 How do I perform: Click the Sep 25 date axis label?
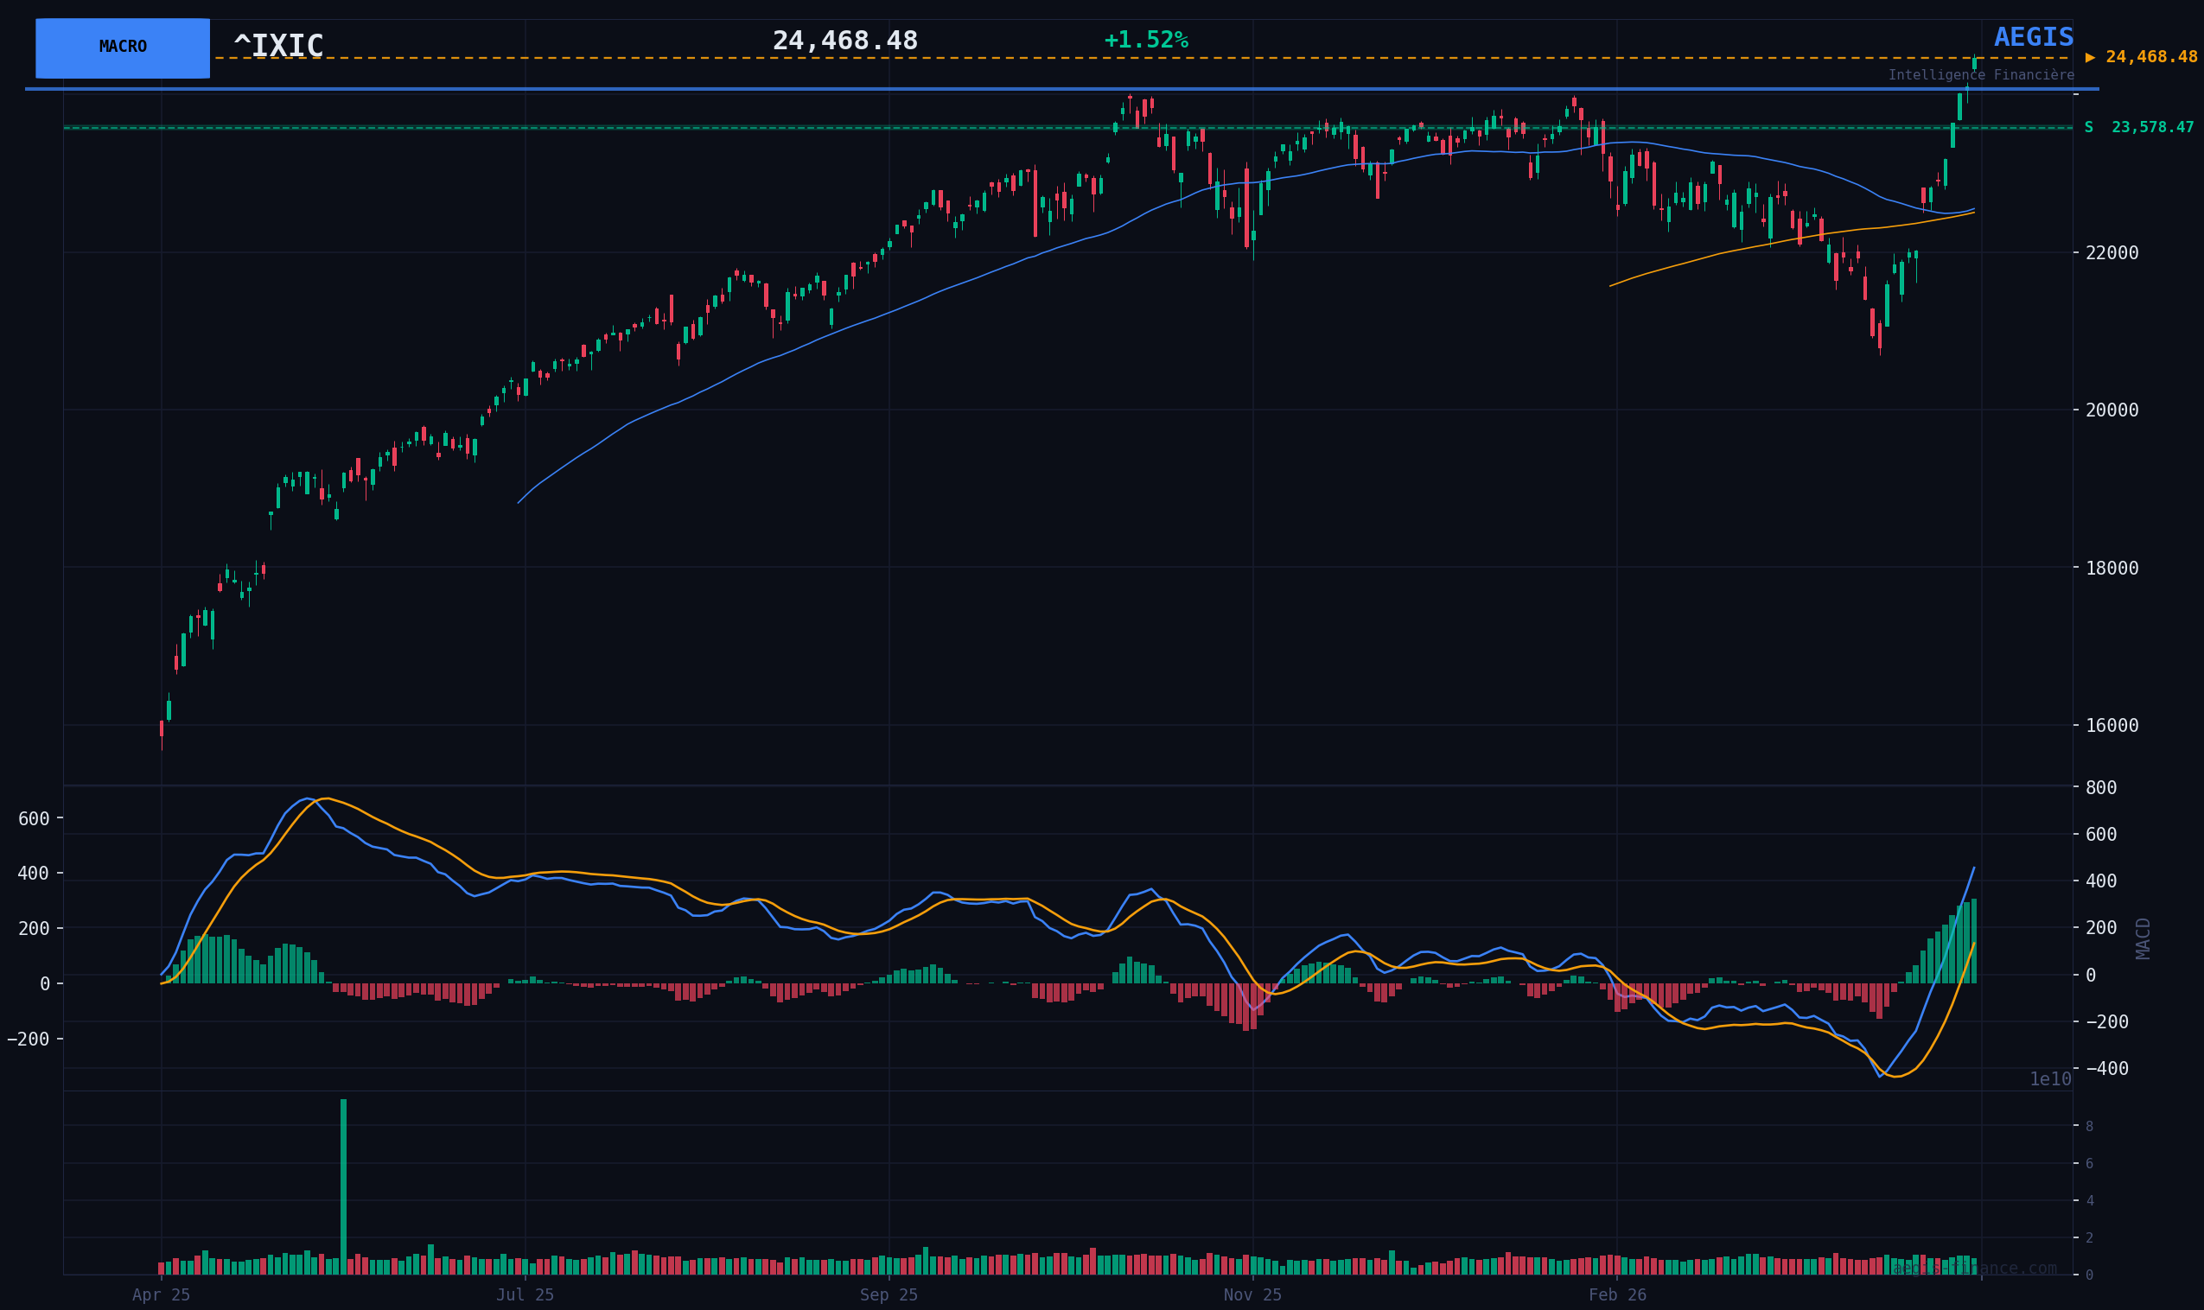889,1295
